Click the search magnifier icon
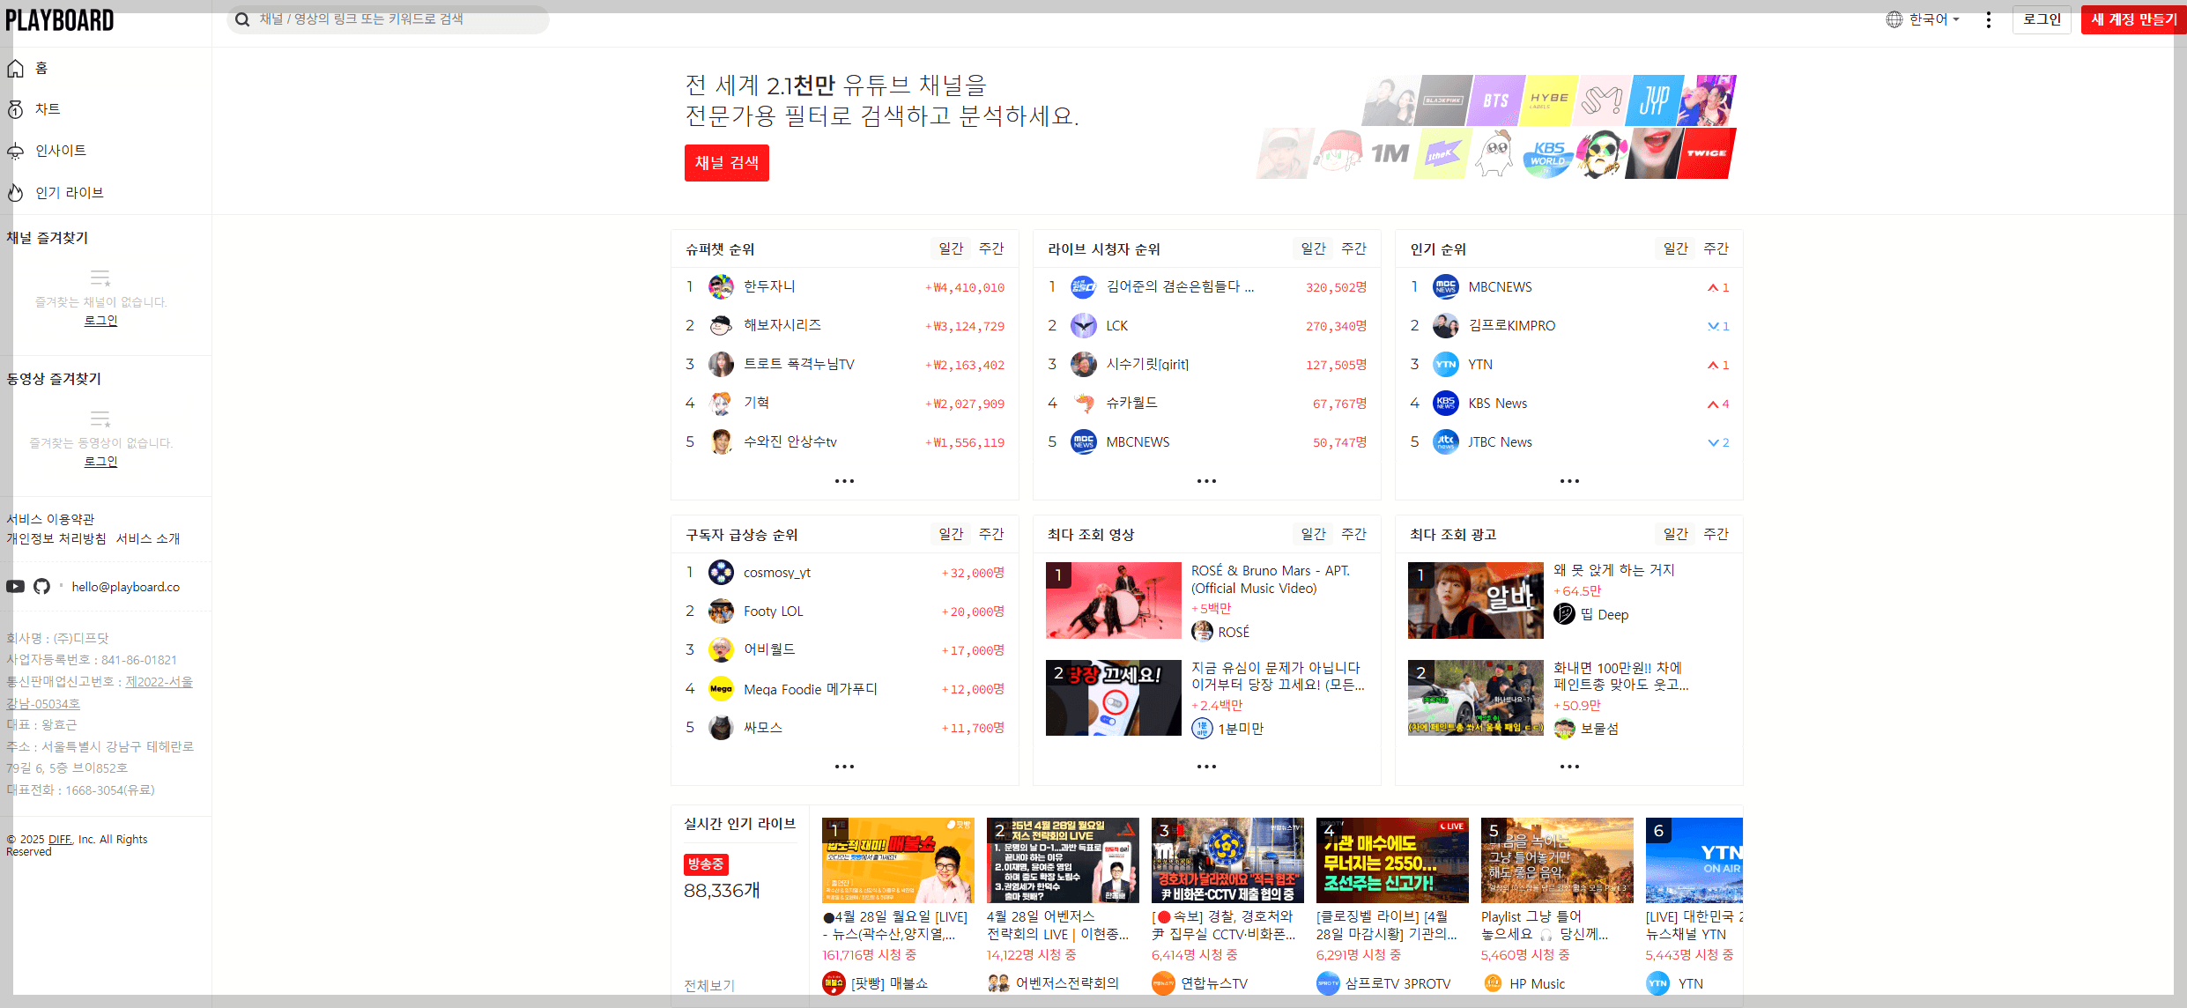2187x1008 pixels. (x=242, y=19)
